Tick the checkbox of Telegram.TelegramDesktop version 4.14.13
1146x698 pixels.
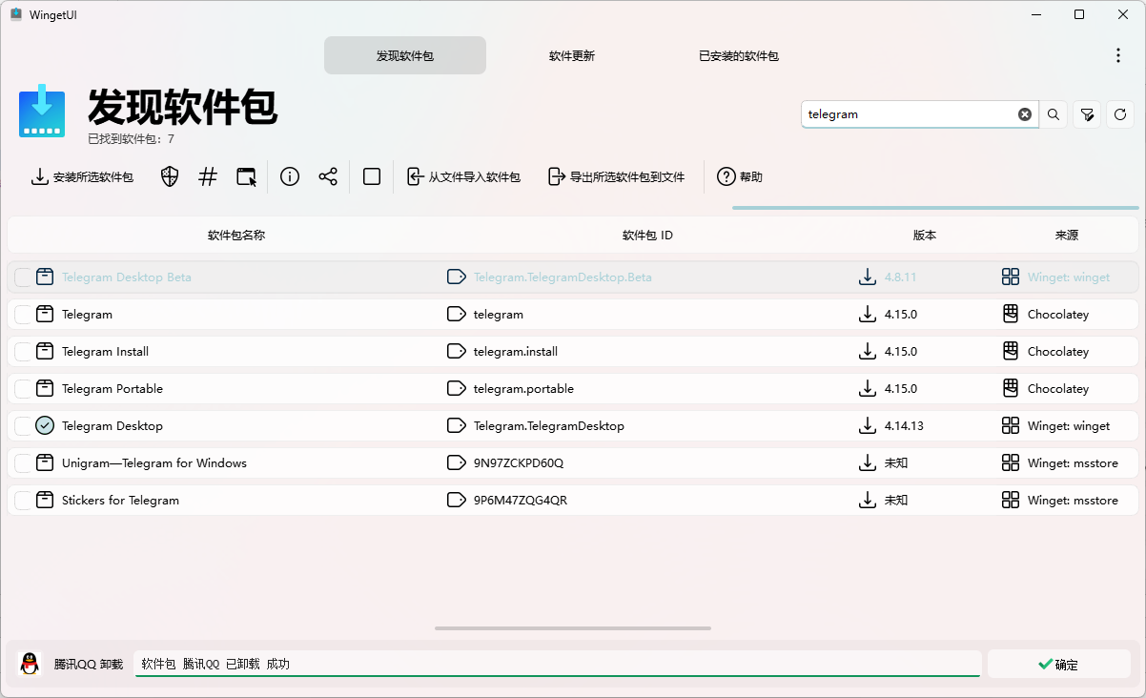pyautogui.click(x=23, y=426)
